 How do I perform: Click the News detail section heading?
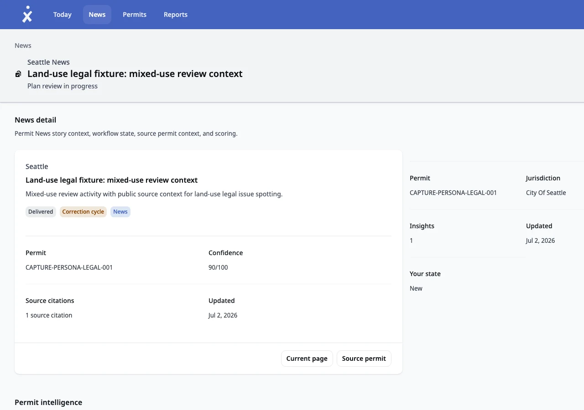pyautogui.click(x=36, y=120)
